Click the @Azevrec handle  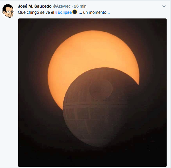62,6
